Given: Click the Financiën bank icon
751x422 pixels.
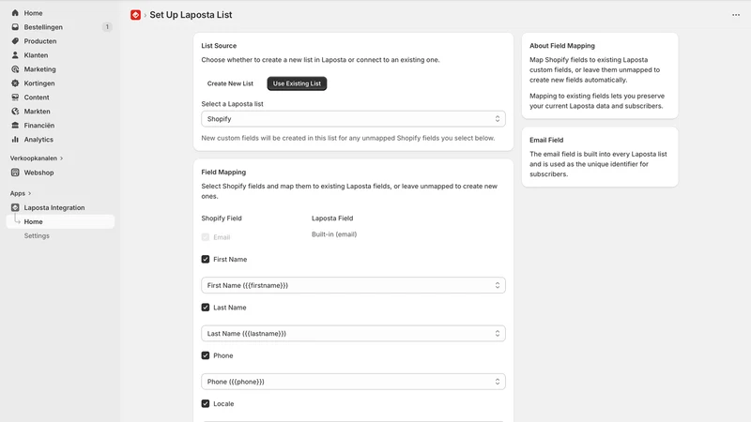Looking at the screenshot, I should click(x=15, y=126).
